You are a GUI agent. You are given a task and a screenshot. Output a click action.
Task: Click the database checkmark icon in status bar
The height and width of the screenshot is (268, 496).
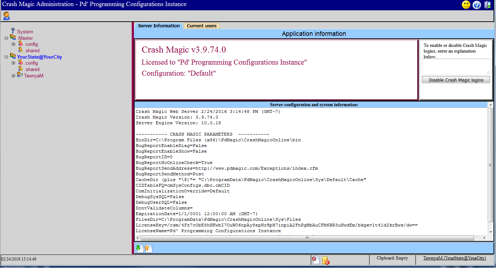(326, 261)
